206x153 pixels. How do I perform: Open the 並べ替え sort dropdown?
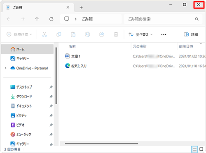coord(140,34)
